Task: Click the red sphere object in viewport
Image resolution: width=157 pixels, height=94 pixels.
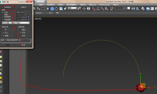Action: click(x=141, y=88)
